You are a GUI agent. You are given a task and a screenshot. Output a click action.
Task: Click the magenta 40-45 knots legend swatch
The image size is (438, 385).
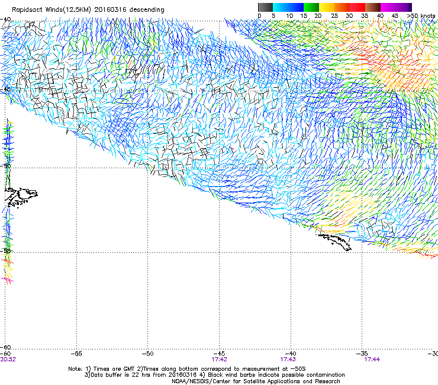pos(388,7)
